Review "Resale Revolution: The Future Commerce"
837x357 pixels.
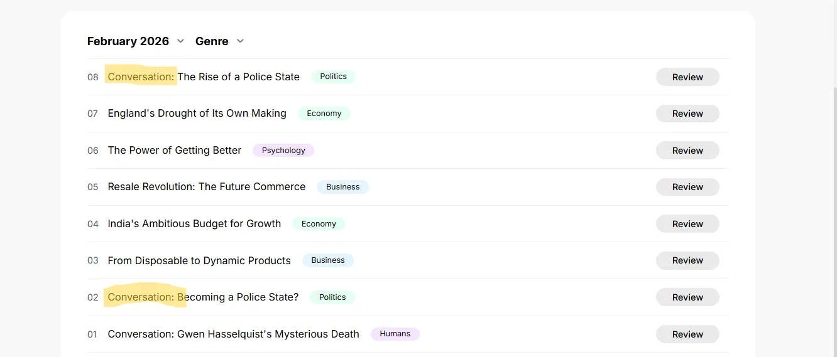point(687,187)
